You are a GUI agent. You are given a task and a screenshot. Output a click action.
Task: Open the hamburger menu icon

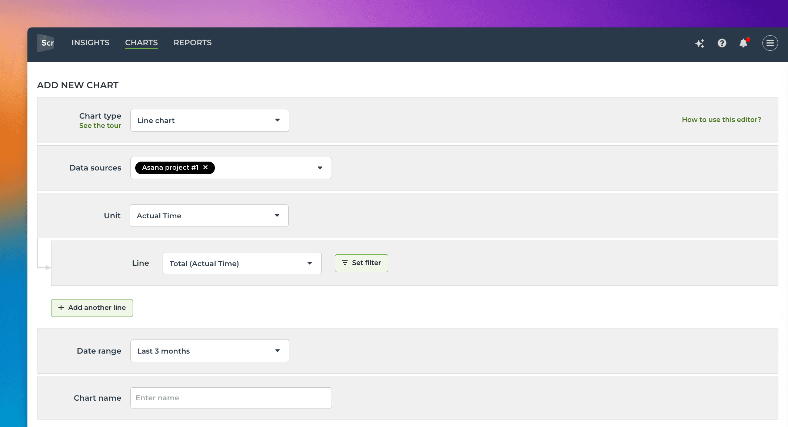tap(770, 43)
